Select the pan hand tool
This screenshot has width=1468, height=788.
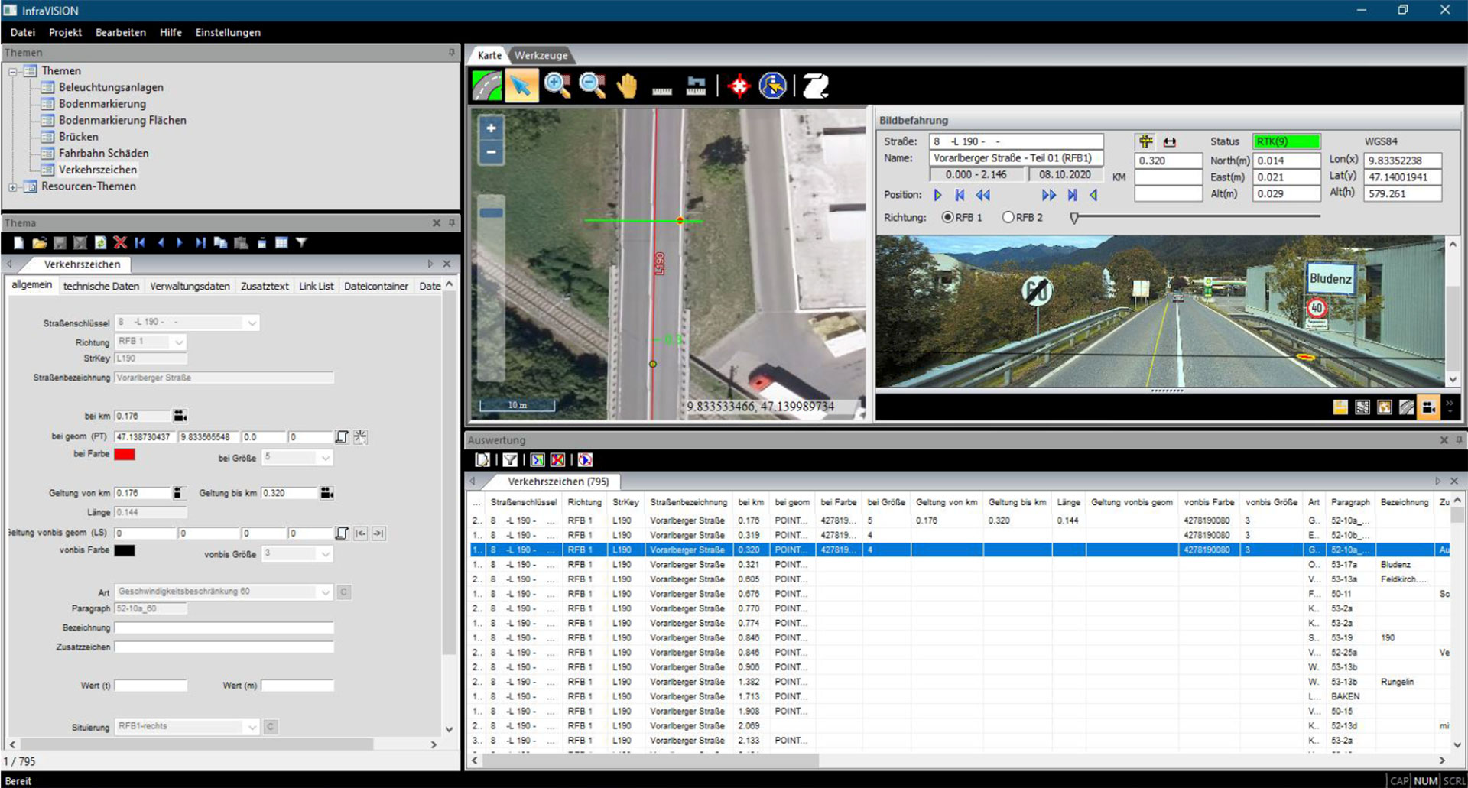coord(627,86)
